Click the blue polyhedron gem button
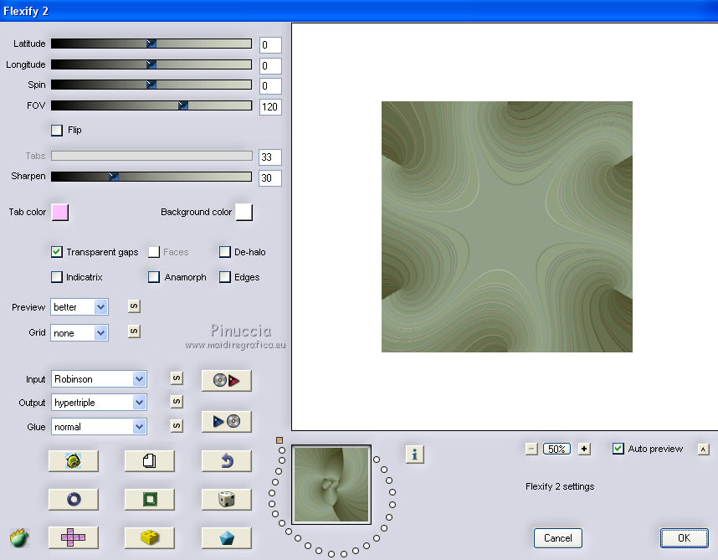 pyautogui.click(x=226, y=537)
